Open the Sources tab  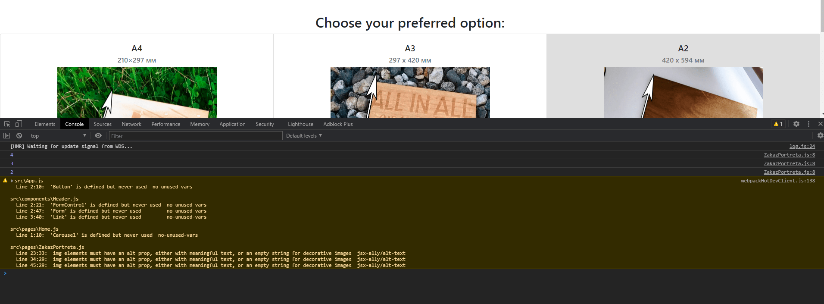point(103,124)
